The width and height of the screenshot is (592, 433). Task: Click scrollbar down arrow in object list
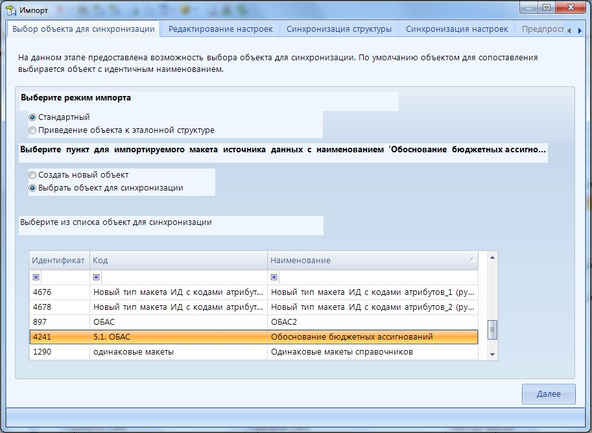point(493,354)
